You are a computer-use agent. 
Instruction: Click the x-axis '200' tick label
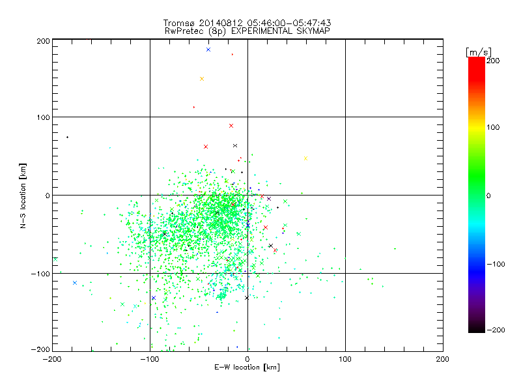443,359
